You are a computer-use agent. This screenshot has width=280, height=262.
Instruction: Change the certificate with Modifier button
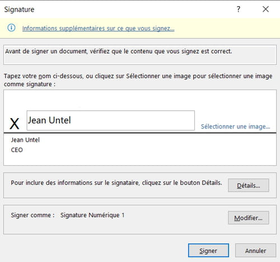pyautogui.click(x=249, y=218)
